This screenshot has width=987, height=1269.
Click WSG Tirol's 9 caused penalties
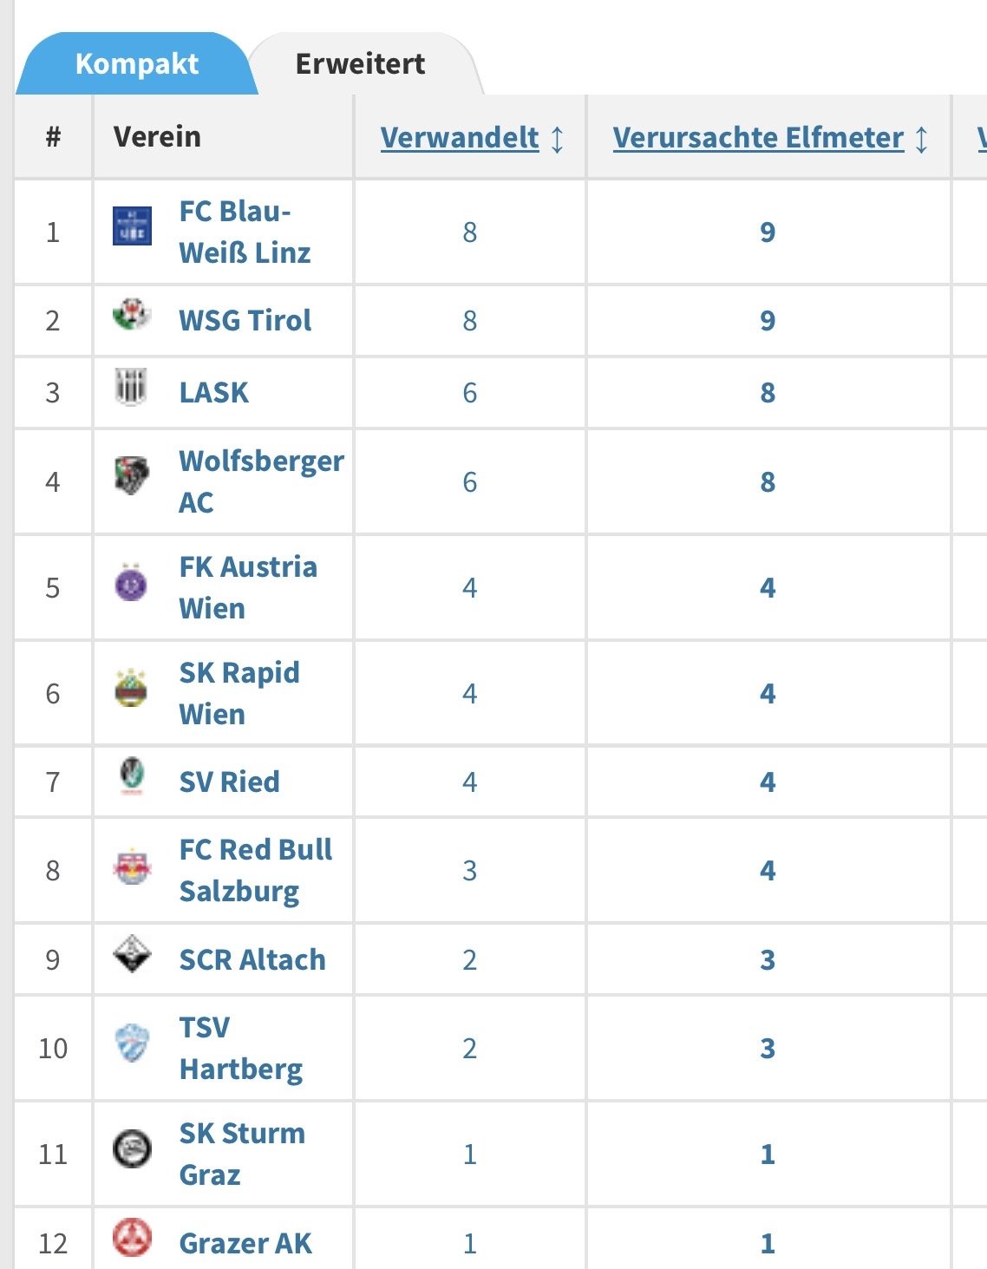[x=768, y=321]
